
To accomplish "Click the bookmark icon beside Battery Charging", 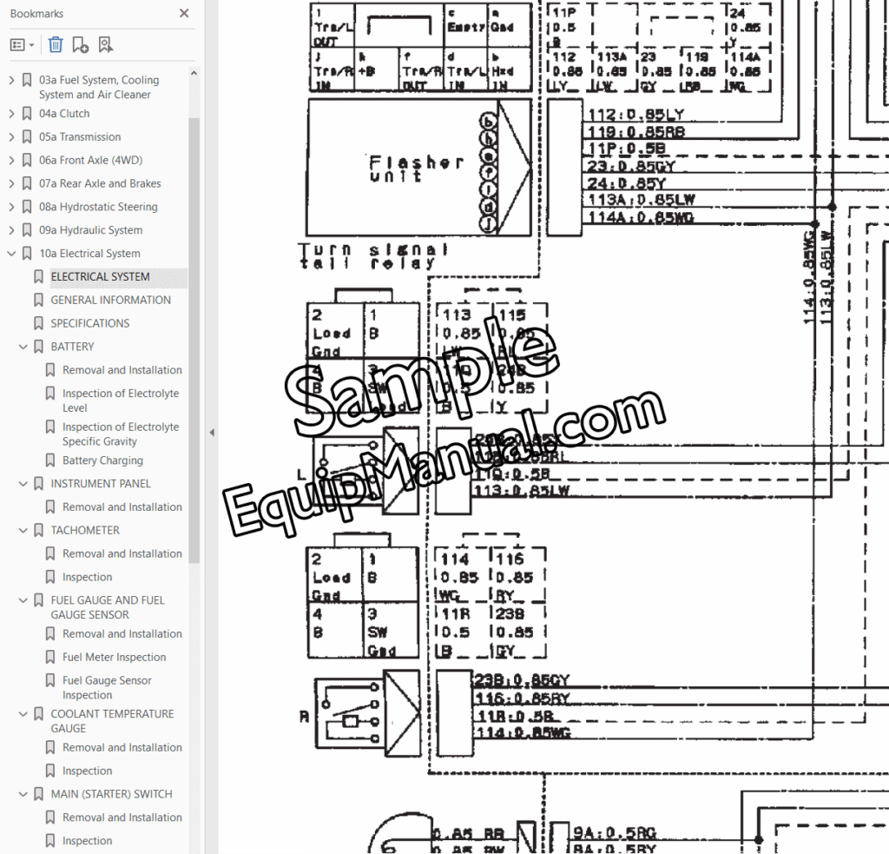I will tap(50, 460).
